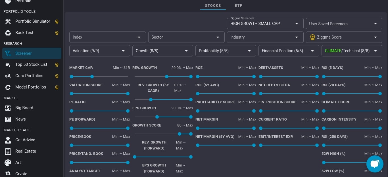The height and width of the screenshot is (177, 388).
Task: Click the Model Portfolios donut icon
Action: coord(8,87)
